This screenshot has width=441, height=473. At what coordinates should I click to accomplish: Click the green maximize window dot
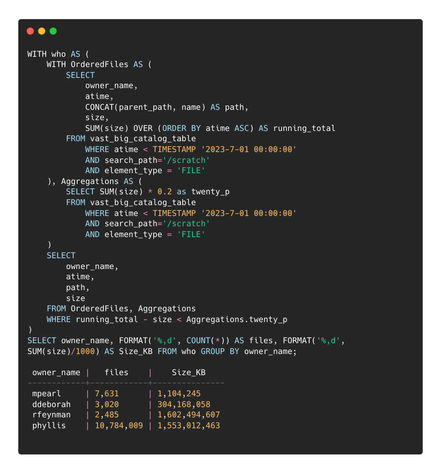click(x=53, y=31)
